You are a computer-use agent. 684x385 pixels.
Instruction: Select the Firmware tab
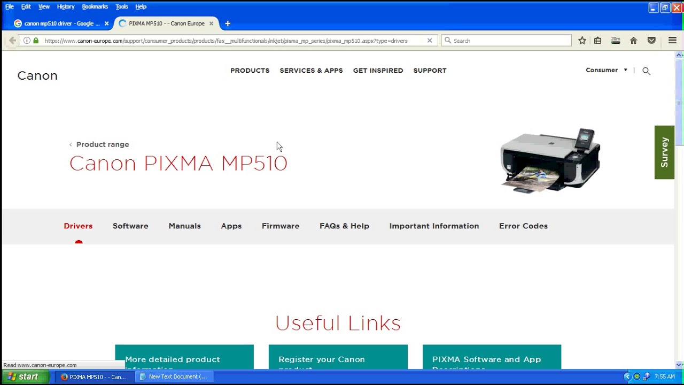tap(281, 226)
